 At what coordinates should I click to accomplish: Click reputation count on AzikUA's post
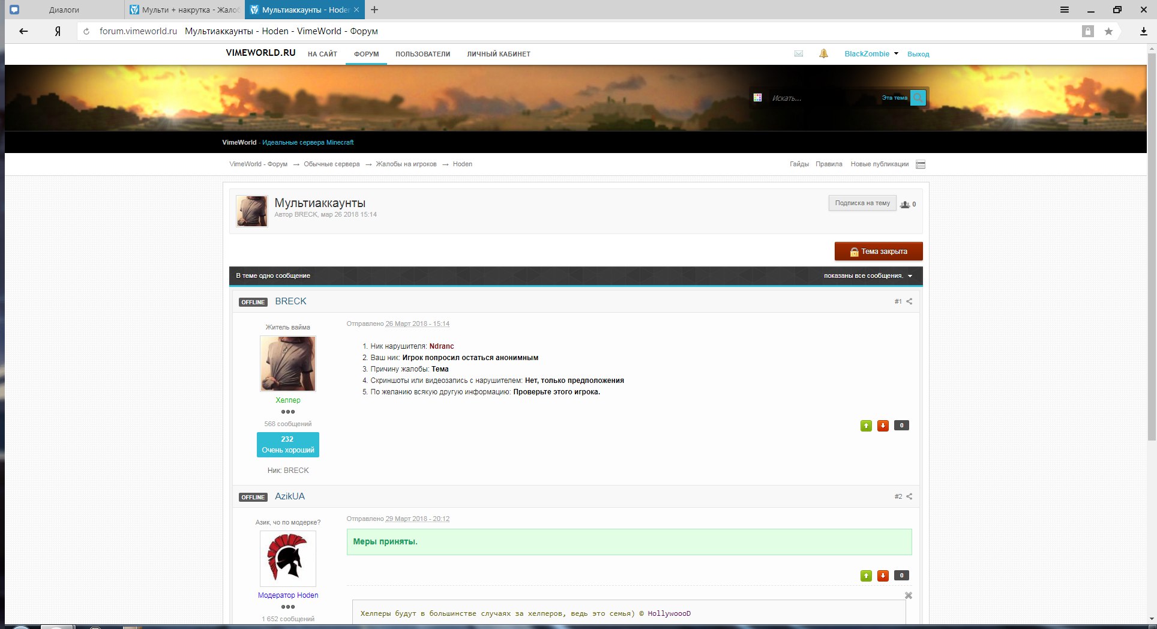[901, 576]
